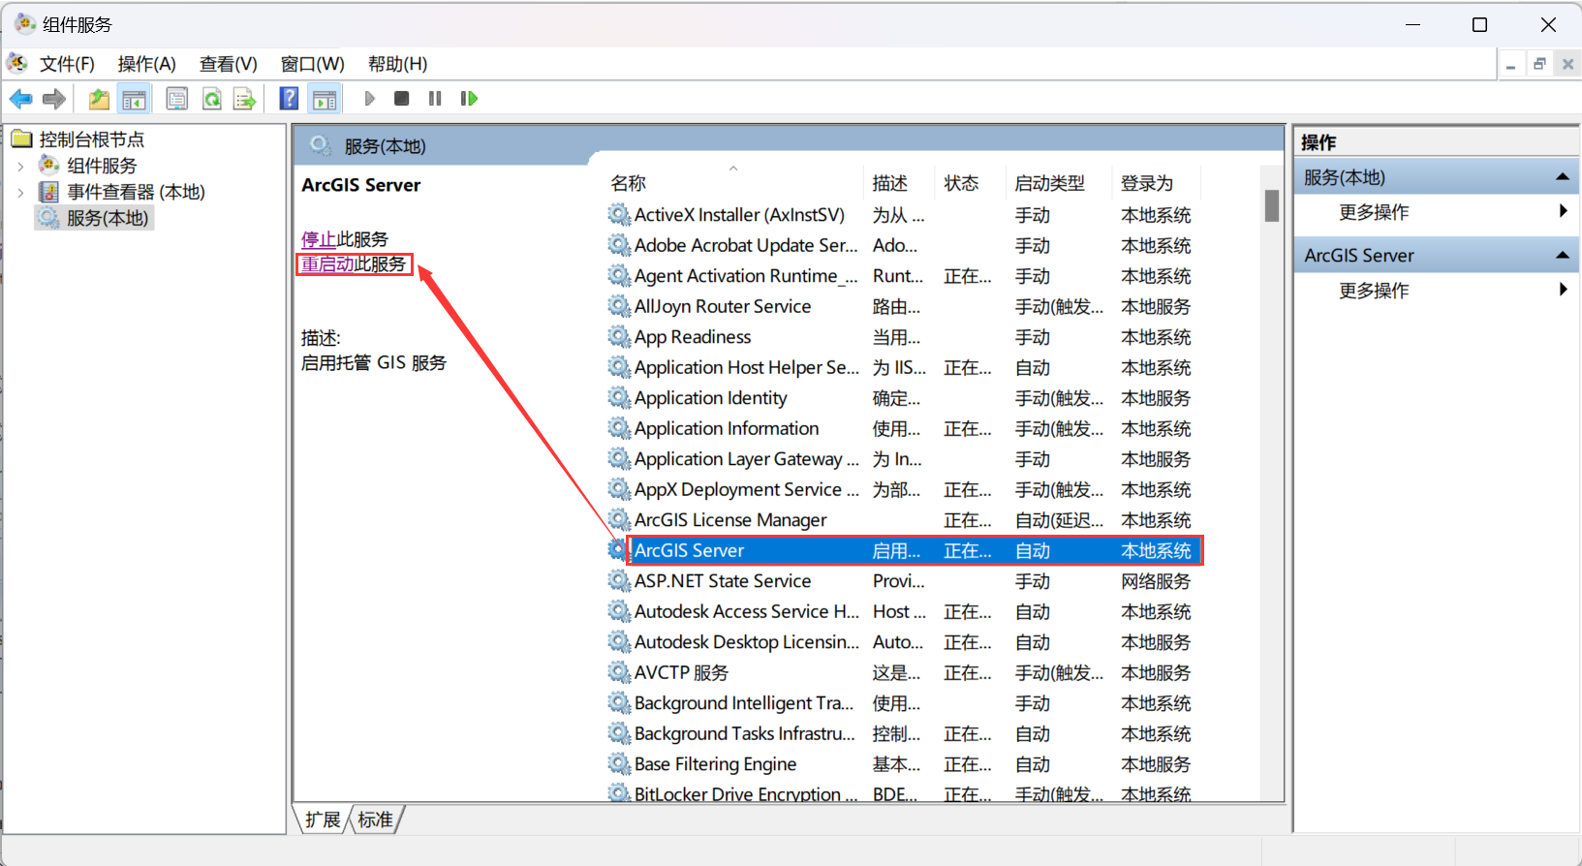Image resolution: width=1582 pixels, height=866 pixels.
Task: Select the AVCTP 服务 row
Action: 903,672
